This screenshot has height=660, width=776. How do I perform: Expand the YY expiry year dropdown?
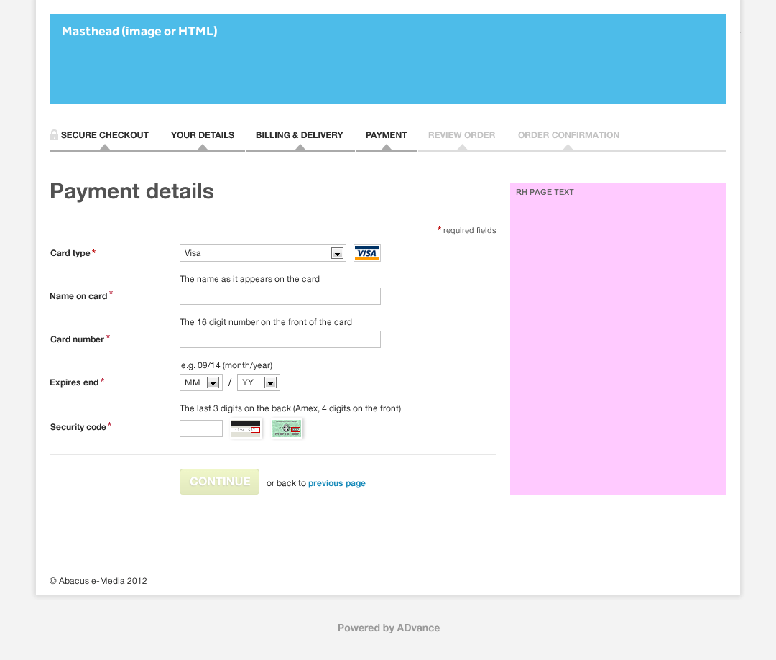tap(258, 382)
